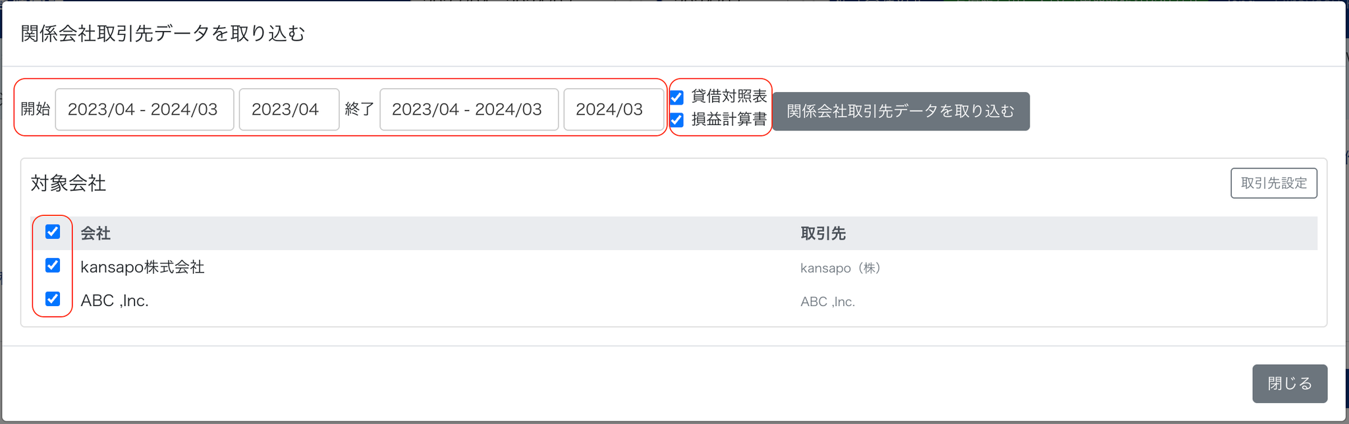1349x424 pixels.
Task: Deselect the ABC ,Inc. row checkbox
Action: tap(53, 299)
